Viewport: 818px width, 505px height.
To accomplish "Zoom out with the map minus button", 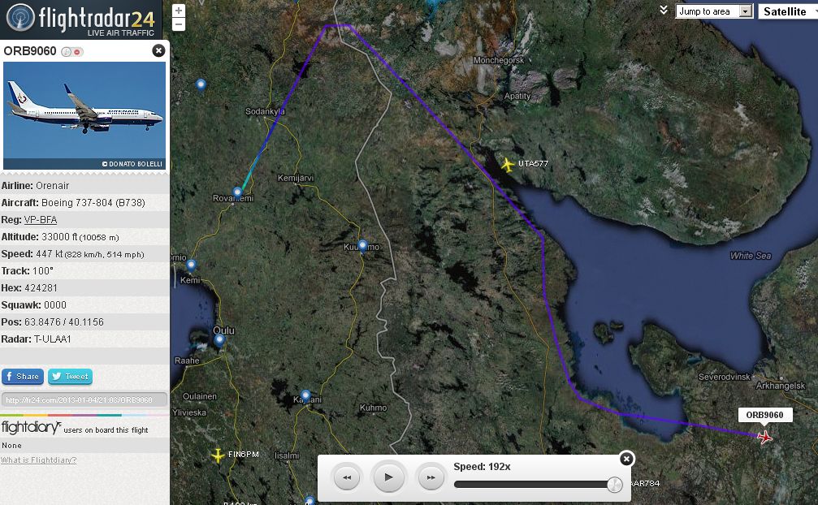I will (179, 24).
